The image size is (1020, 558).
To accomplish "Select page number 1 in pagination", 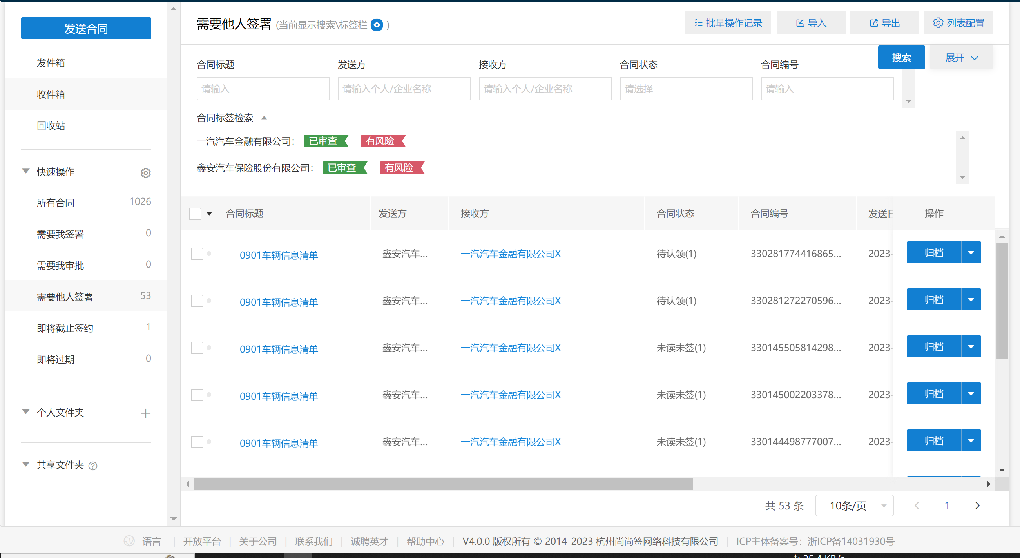I will (947, 506).
